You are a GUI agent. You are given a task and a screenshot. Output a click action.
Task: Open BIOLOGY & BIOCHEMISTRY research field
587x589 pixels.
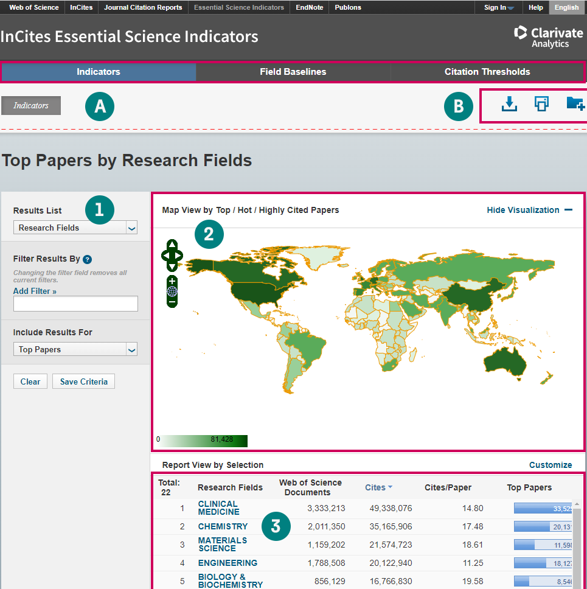pyautogui.click(x=230, y=580)
